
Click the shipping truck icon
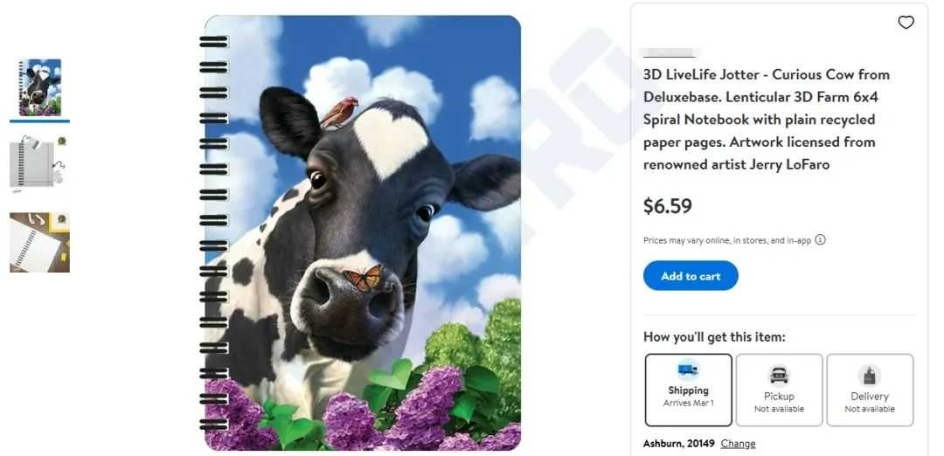tap(688, 370)
